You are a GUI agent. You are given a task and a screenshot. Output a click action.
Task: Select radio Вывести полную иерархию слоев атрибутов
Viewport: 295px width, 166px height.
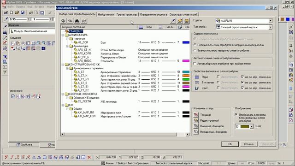(195, 50)
